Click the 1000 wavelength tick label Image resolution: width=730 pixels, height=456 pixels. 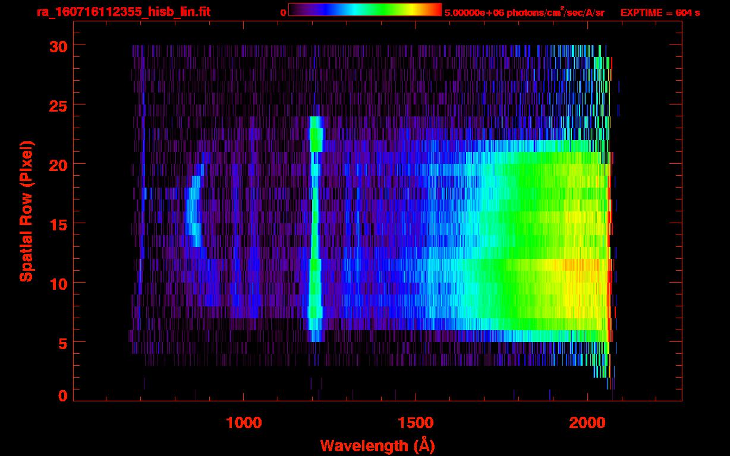[244, 422]
